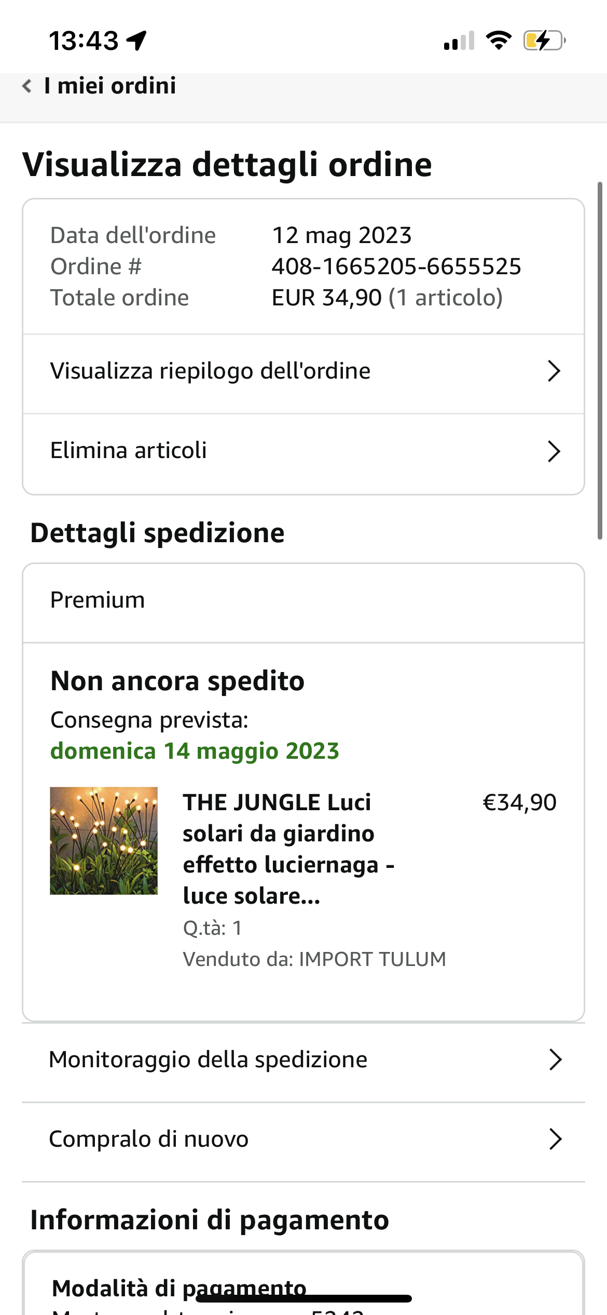Tap chevron next to Compralo di nuovo

click(555, 1139)
